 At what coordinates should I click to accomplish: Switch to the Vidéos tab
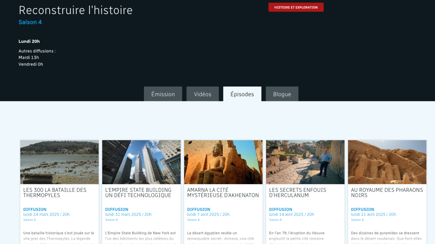coord(202,94)
